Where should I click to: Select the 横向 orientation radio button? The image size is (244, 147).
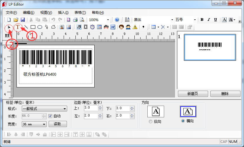183,121
